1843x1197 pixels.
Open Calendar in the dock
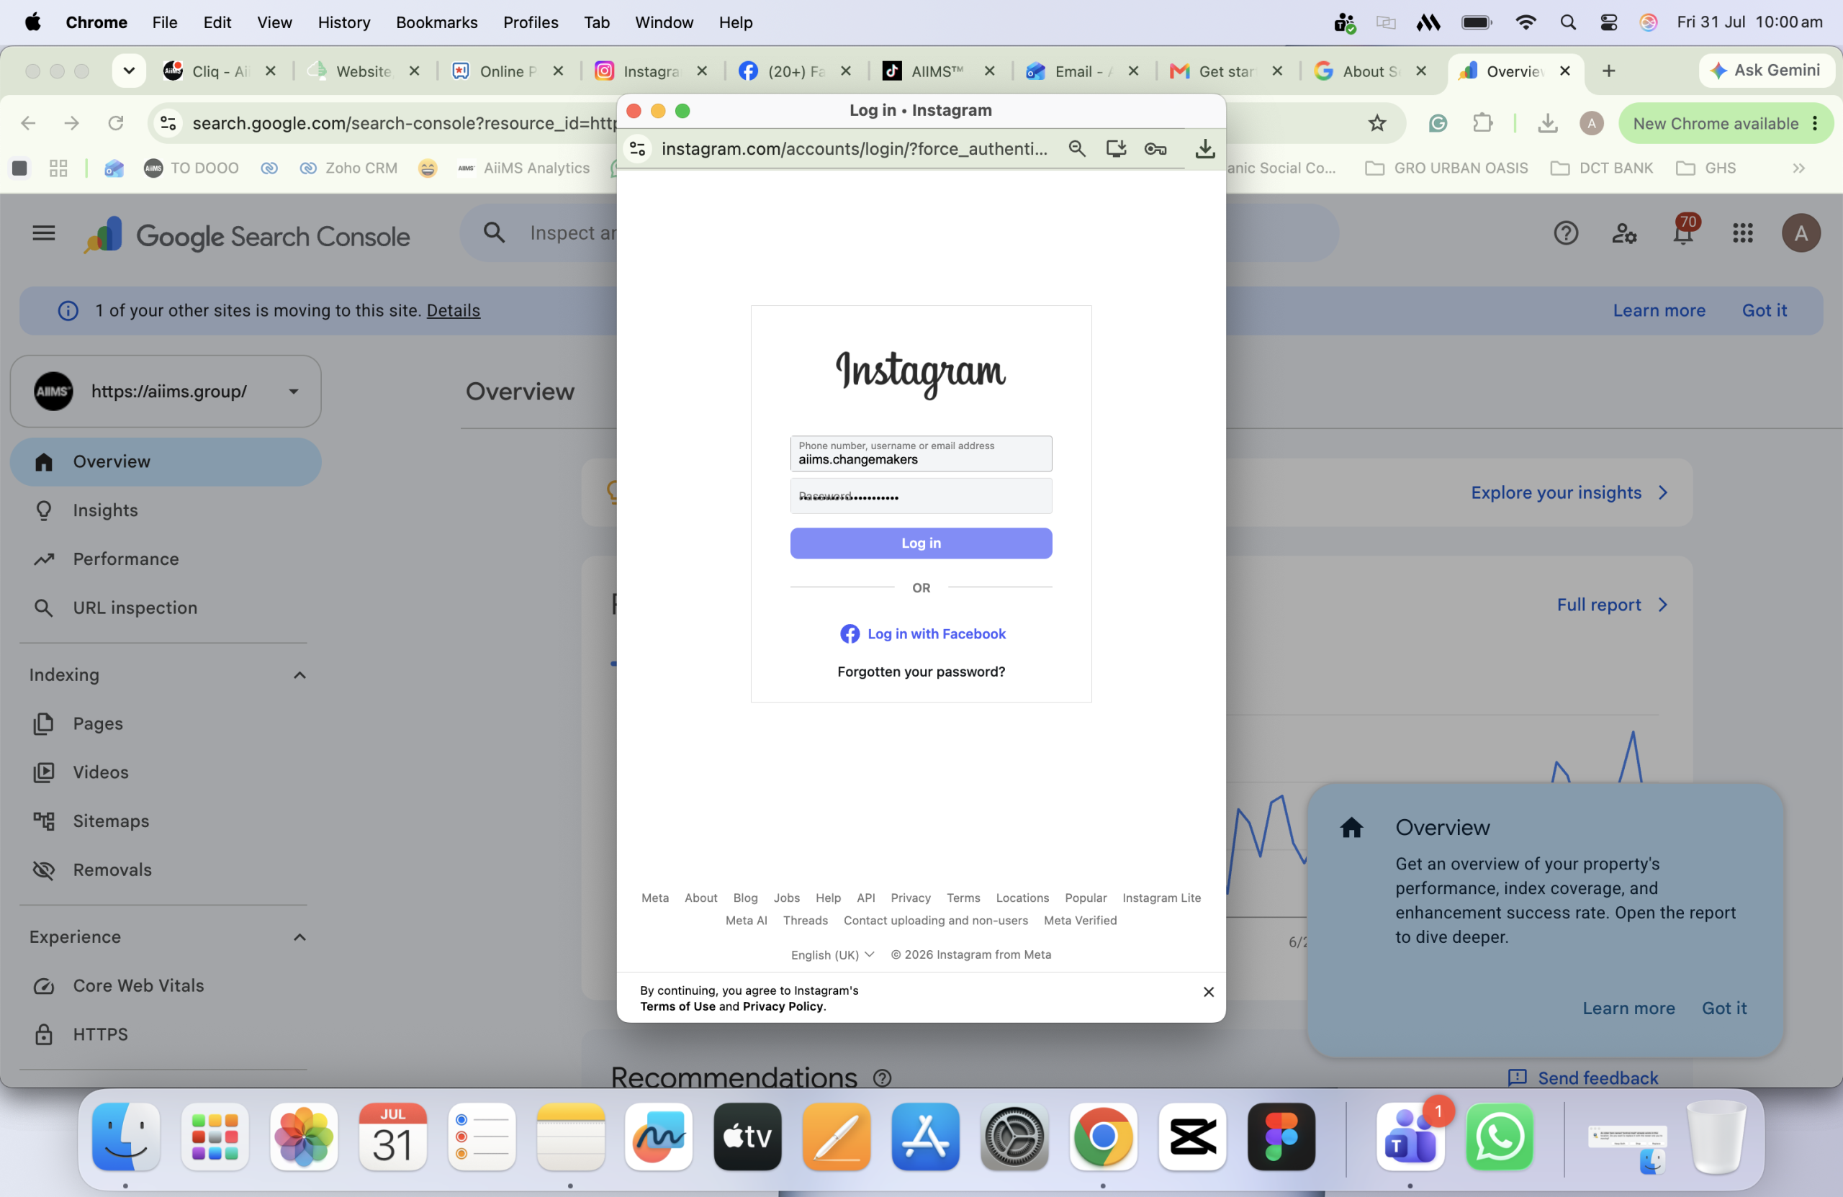(392, 1137)
